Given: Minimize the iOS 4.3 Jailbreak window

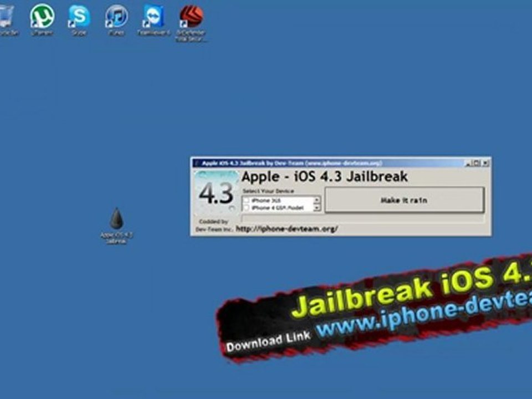Looking at the screenshot, I should point(468,163).
